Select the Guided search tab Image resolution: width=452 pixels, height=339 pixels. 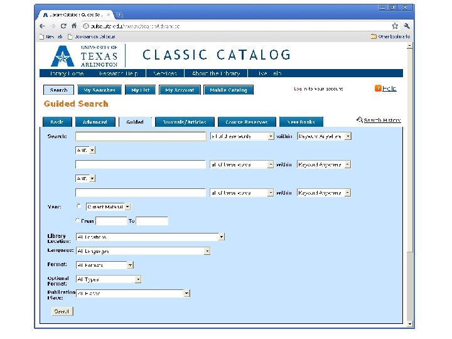pyautogui.click(x=135, y=122)
